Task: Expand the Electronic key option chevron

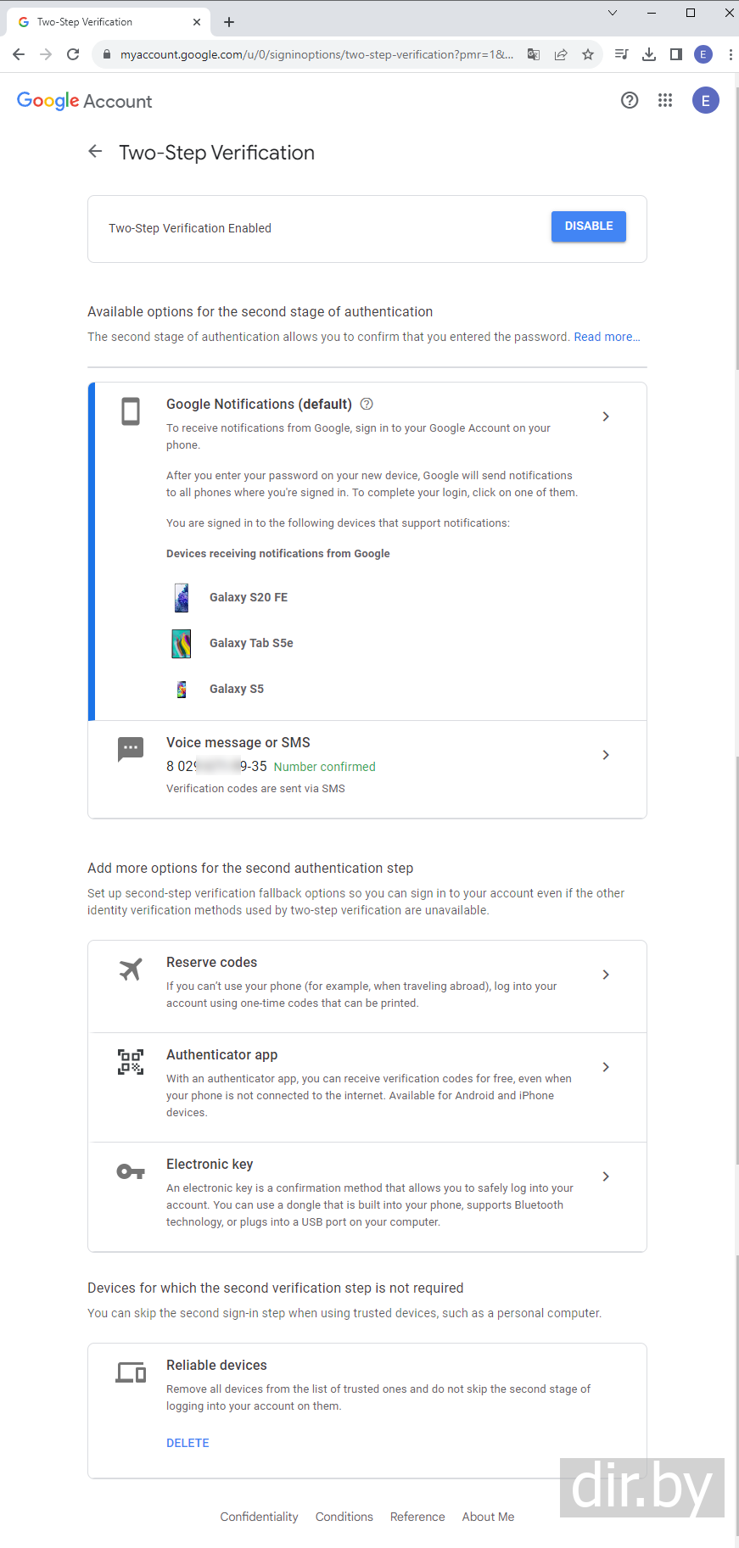Action: (606, 1176)
